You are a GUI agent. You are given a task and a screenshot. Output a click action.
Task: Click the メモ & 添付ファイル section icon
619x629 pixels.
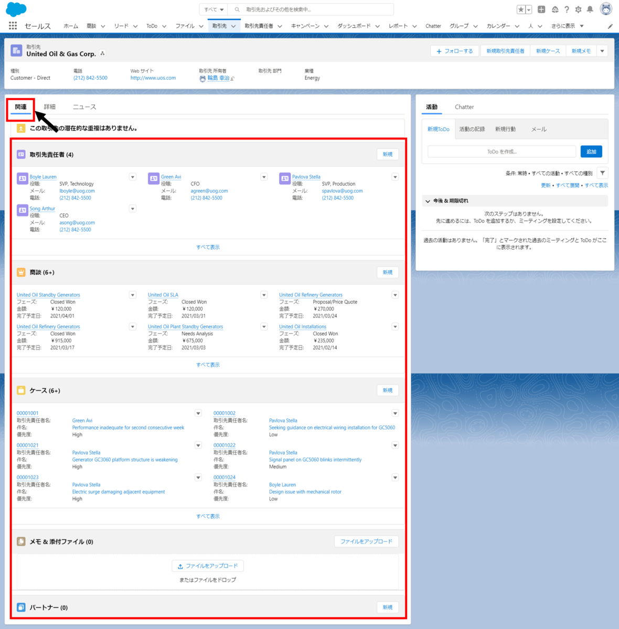(x=21, y=541)
